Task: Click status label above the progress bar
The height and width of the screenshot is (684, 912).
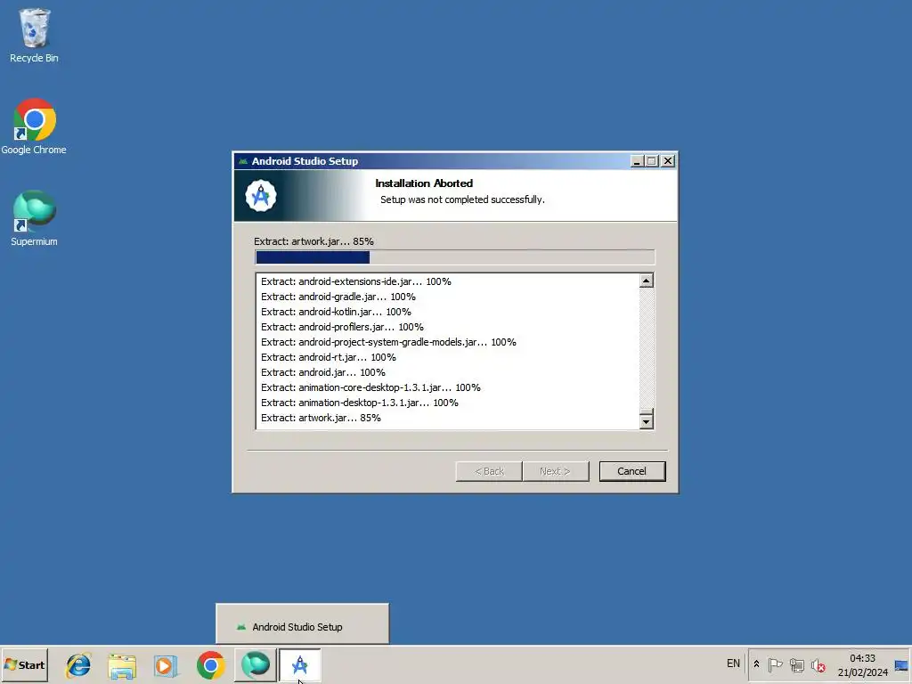Action: pos(314,241)
